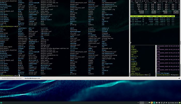Image resolution: width=181 pixels, height=104 pixels.
Task: Click the makepkg.conf file entry
Action: [x=45, y=45]
